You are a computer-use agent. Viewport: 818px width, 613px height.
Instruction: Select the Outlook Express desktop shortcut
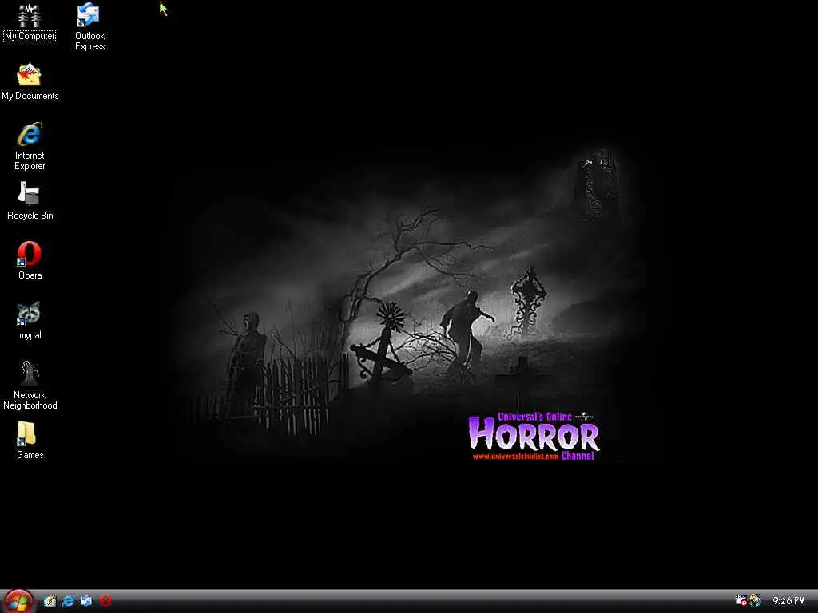tap(88, 15)
